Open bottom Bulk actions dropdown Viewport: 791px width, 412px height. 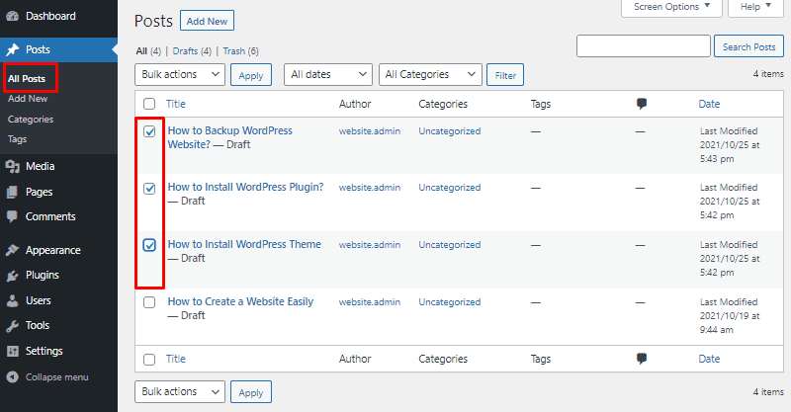click(x=180, y=392)
